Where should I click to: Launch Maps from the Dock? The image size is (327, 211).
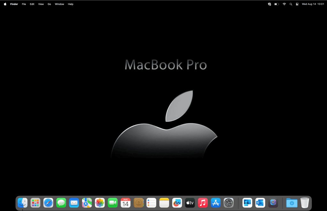[x=87, y=203]
